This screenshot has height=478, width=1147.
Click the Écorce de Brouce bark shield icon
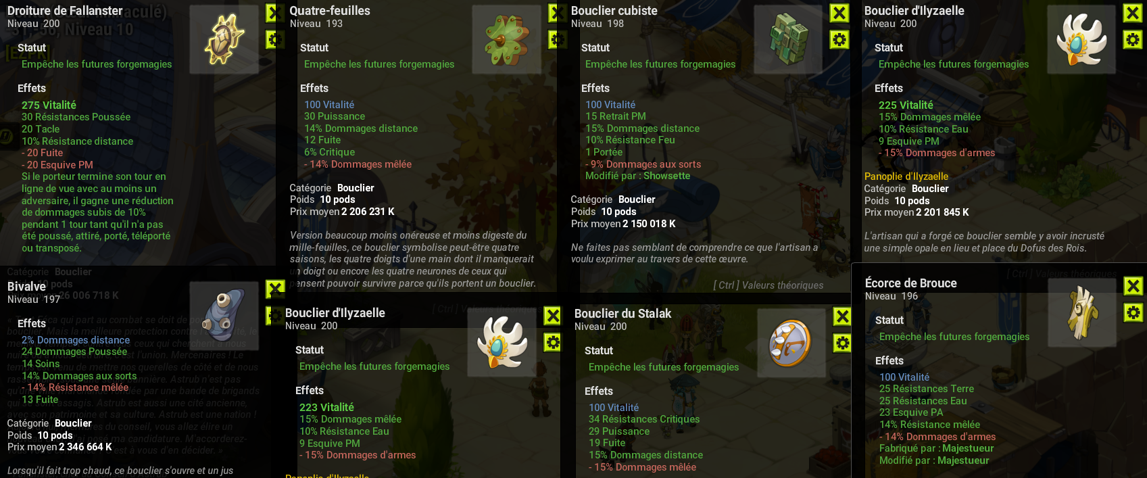(1082, 312)
